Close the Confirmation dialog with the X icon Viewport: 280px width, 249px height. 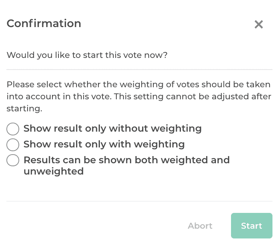click(259, 24)
